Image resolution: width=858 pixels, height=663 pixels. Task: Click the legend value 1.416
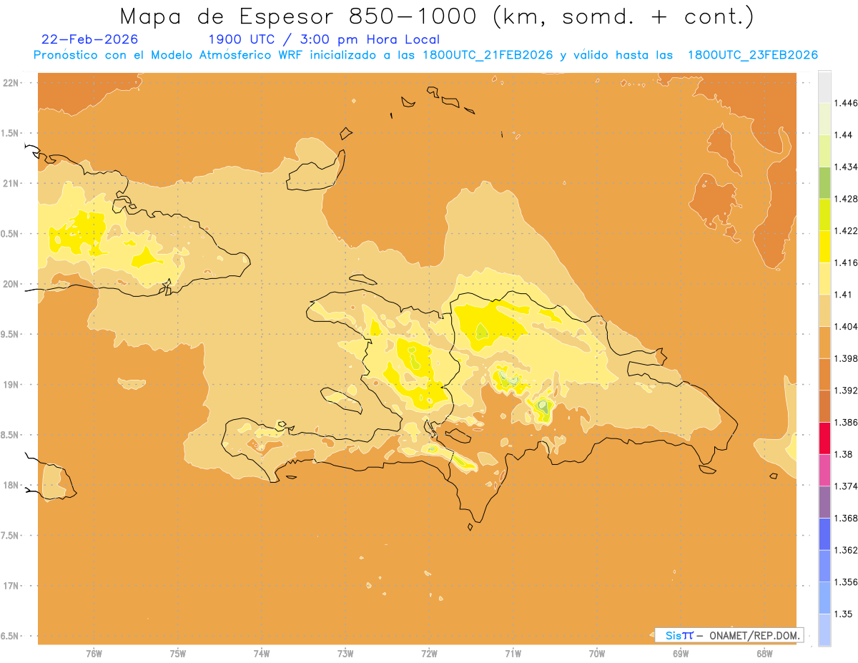(846, 262)
